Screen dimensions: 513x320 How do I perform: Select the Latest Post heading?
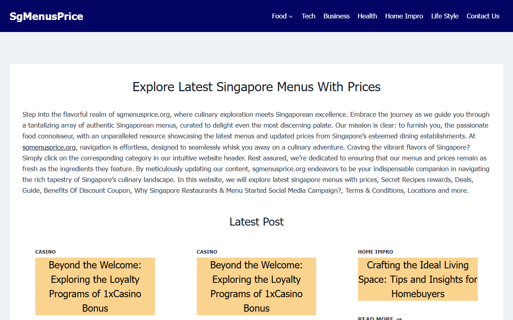click(x=256, y=222)
